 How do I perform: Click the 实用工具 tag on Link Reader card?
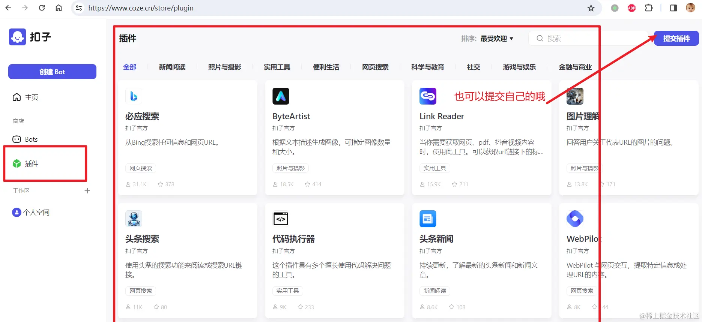(x=434, y=168)
